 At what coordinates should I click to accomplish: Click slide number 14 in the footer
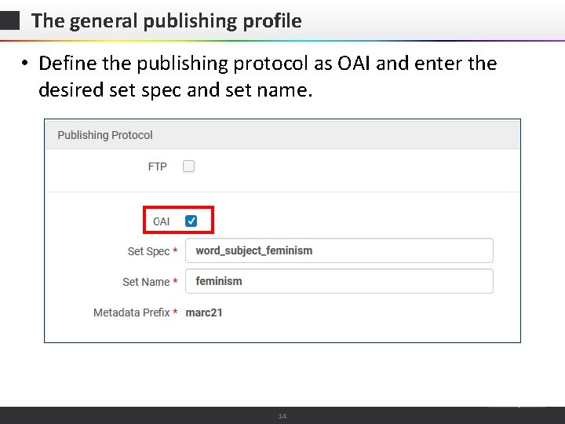(x=282, y=416)
